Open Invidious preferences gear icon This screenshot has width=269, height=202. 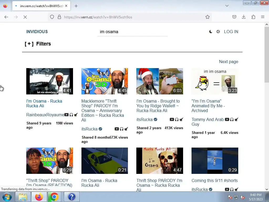click(x=218, y=32)
